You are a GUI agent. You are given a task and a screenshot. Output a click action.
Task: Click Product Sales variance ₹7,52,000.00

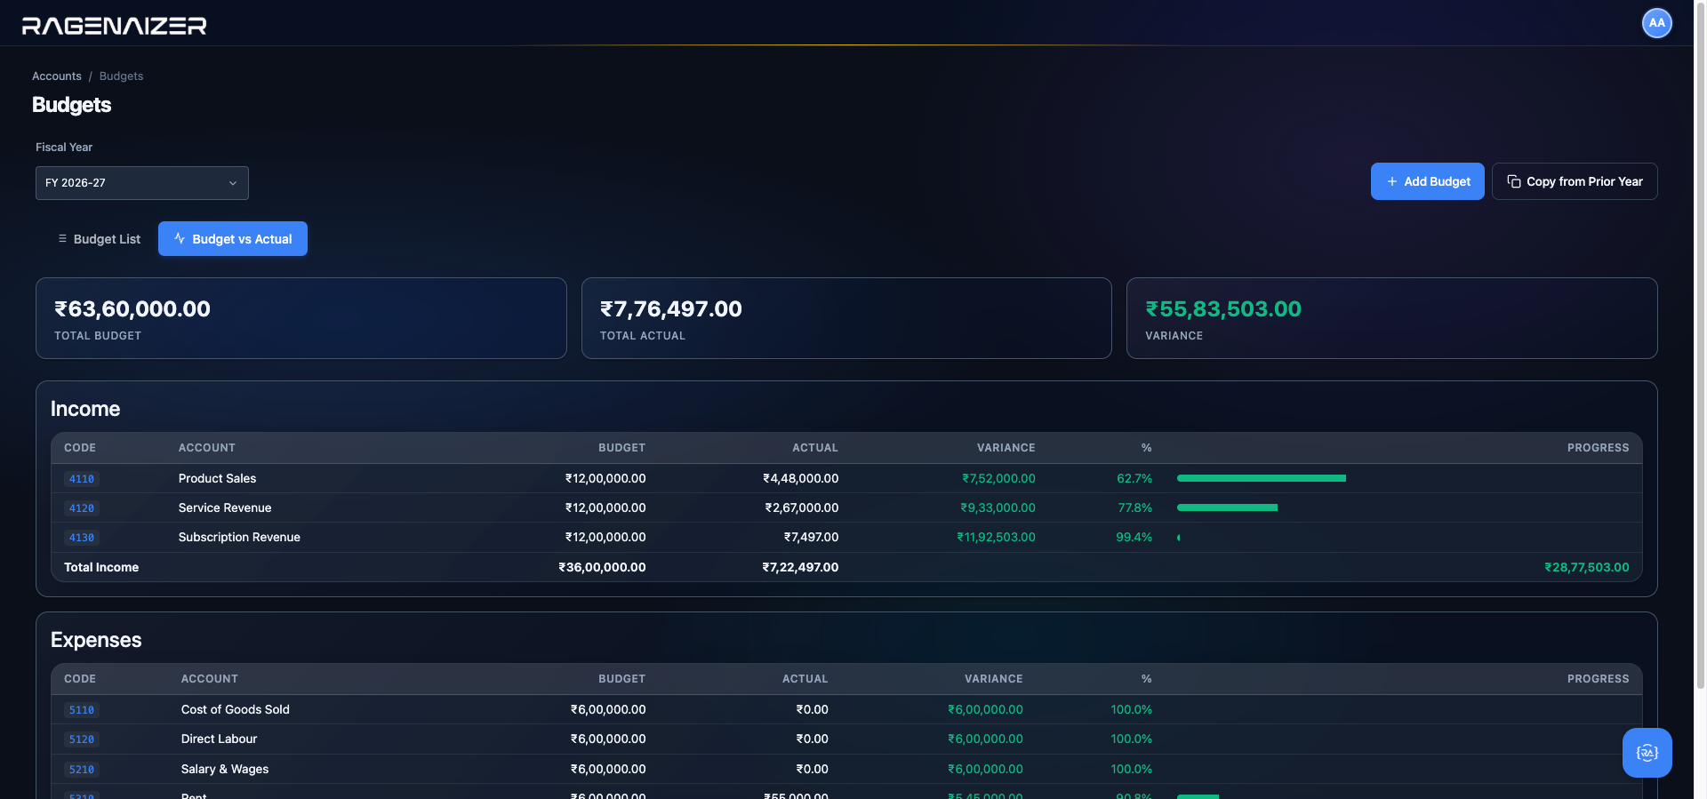point(998,478)
